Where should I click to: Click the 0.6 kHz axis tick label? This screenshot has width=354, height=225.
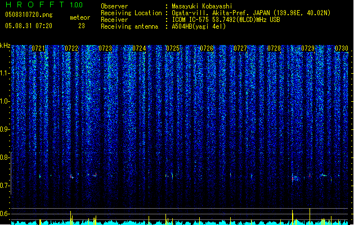coord(5,214)
